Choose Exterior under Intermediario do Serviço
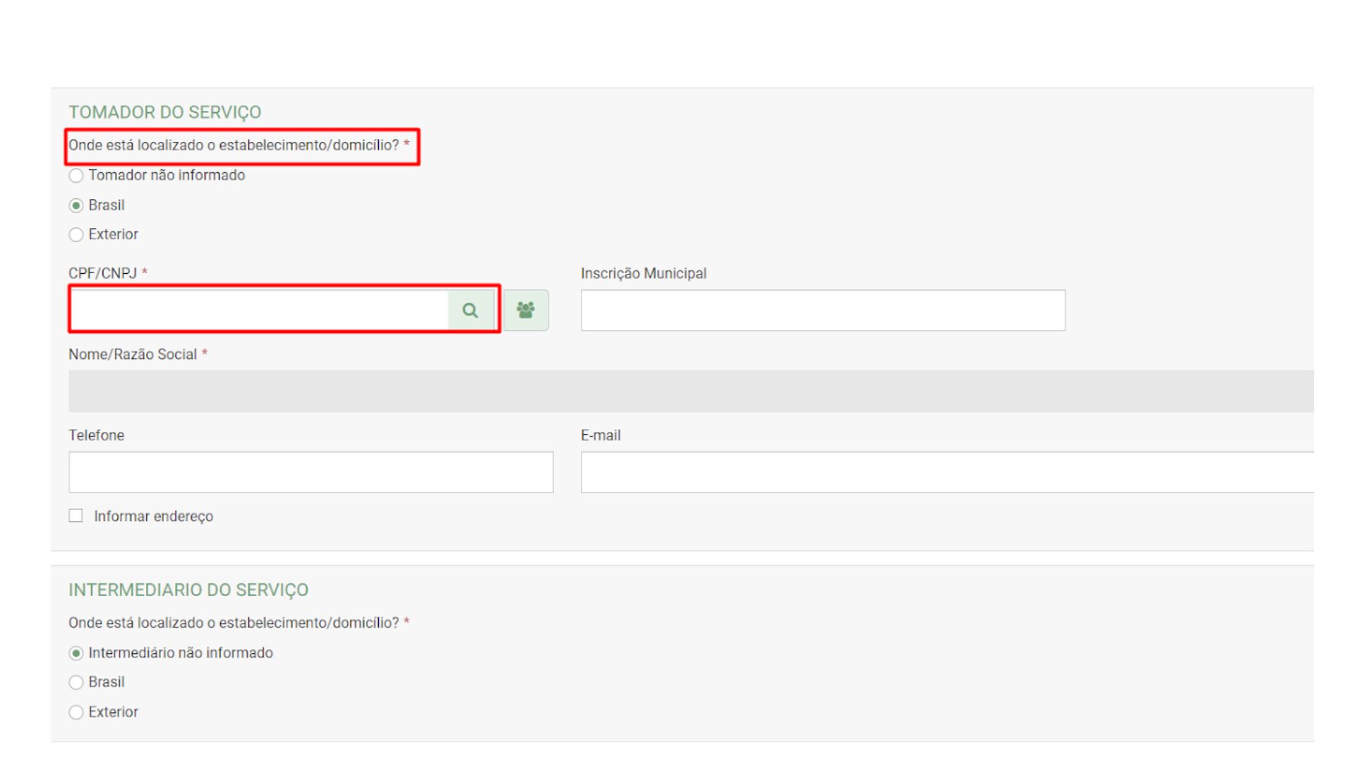1355x762 pixels. [76, 712]
